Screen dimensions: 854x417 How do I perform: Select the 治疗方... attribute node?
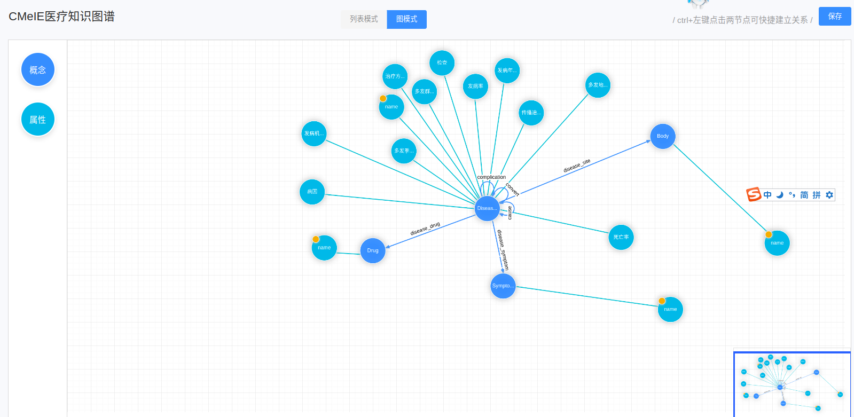coord(395,76)
